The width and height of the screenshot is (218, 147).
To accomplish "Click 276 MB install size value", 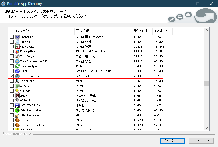I will (159, 125).
